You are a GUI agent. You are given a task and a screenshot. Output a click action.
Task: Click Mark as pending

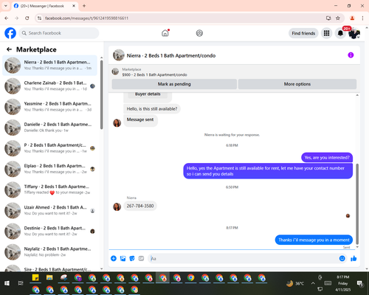[174, 84]
